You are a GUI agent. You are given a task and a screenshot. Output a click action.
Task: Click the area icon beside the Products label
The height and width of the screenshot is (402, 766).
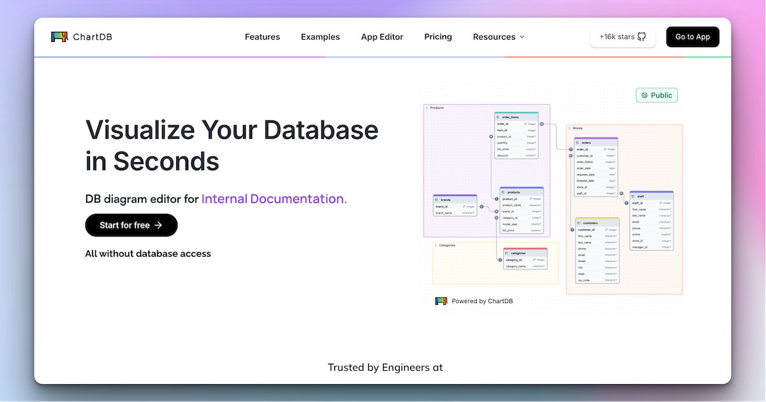point(427,107)
